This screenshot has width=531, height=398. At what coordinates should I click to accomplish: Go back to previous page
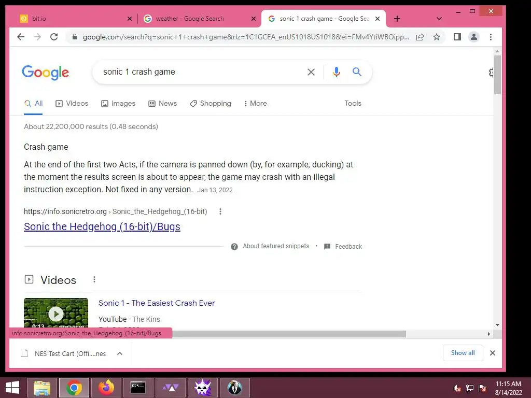pyautogui.click(x=21, y=37)
